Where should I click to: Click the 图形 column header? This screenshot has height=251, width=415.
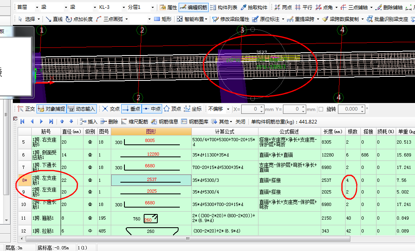(x=151, y=132)
